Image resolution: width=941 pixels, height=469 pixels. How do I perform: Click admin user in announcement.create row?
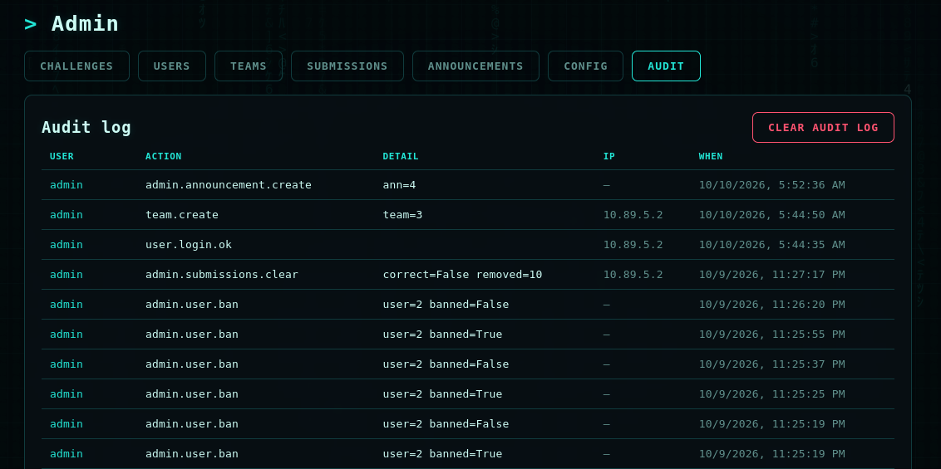67,184
